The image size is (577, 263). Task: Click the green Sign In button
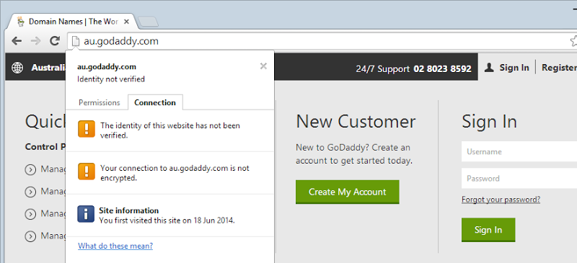[x=488, y=230]
